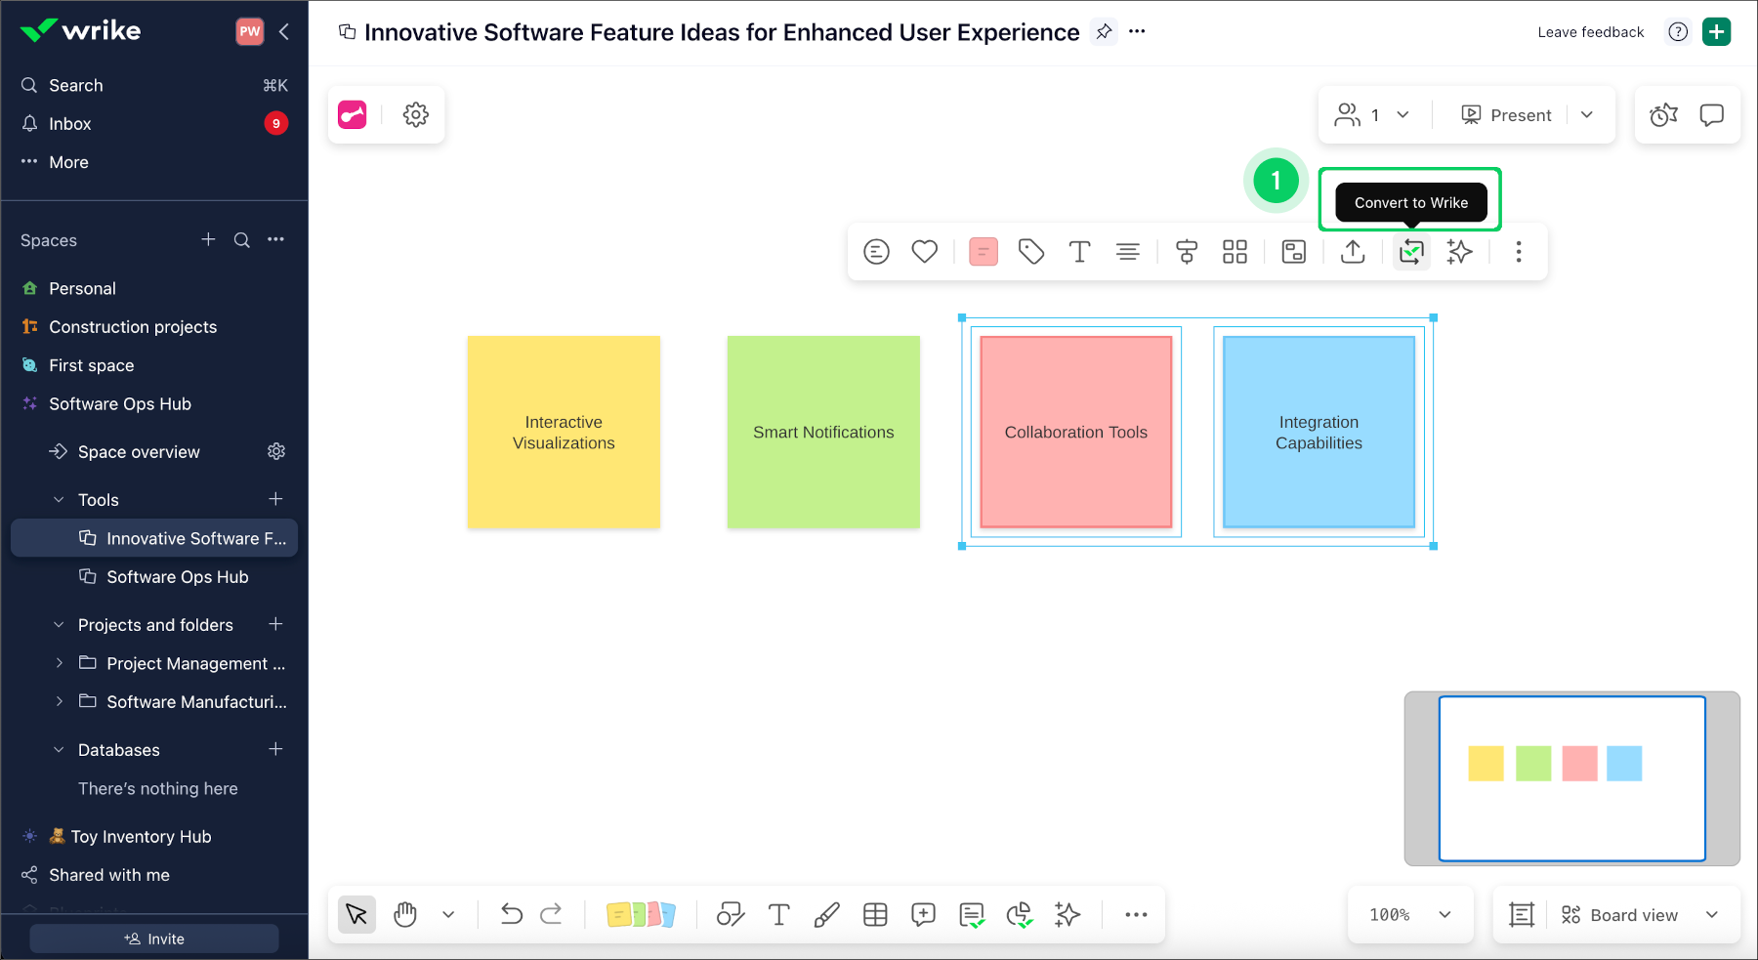Add a tag to the selected sticky notes
1758x960 pixels.
[1031, 251]
